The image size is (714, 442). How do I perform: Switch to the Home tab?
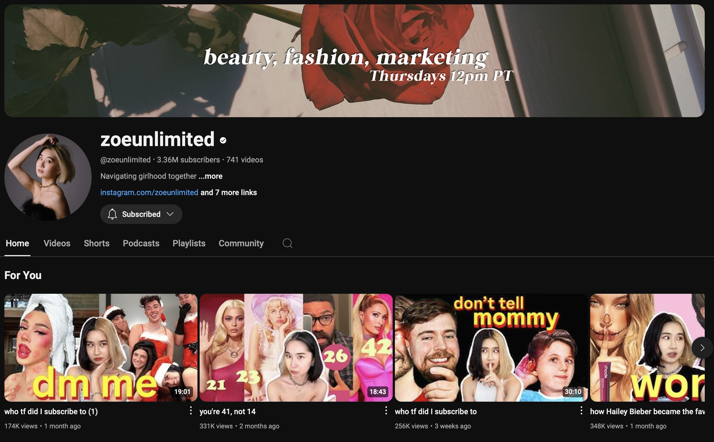(17, 243)
